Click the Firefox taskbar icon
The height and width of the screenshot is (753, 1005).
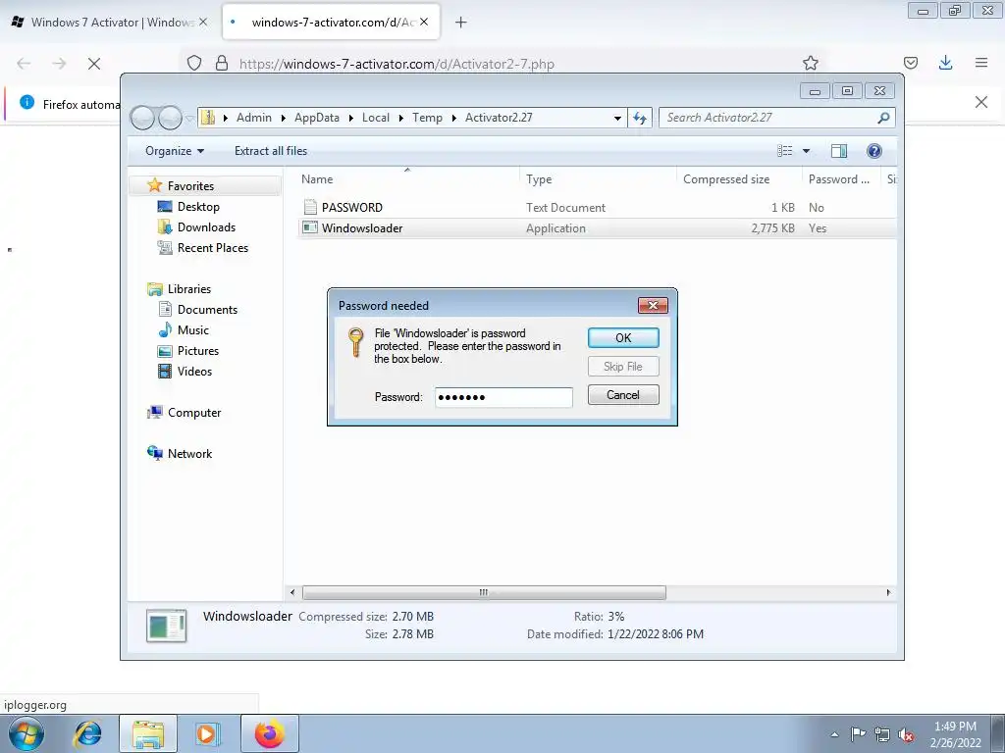[x=270, y=733]
